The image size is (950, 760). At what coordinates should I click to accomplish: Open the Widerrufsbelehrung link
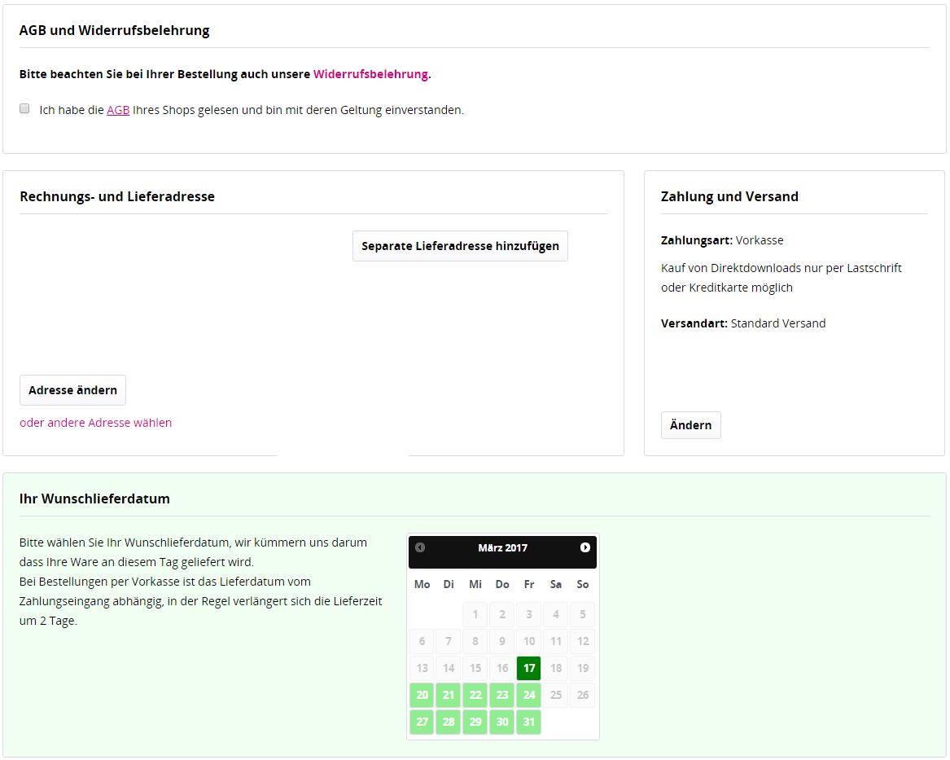click(370, 74)
